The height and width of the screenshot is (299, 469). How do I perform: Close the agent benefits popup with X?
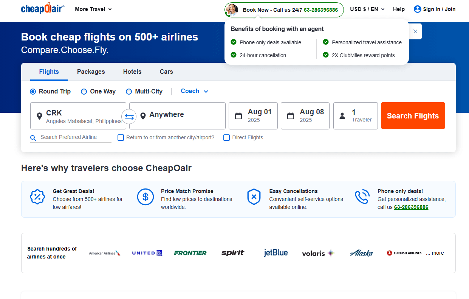coord(415,31)
